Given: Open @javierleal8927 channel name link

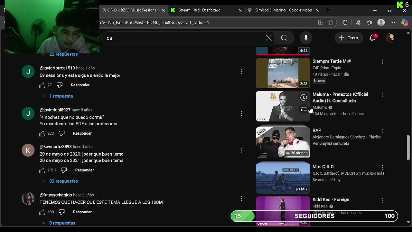Looking at the screenshot, I should point(55,110).
